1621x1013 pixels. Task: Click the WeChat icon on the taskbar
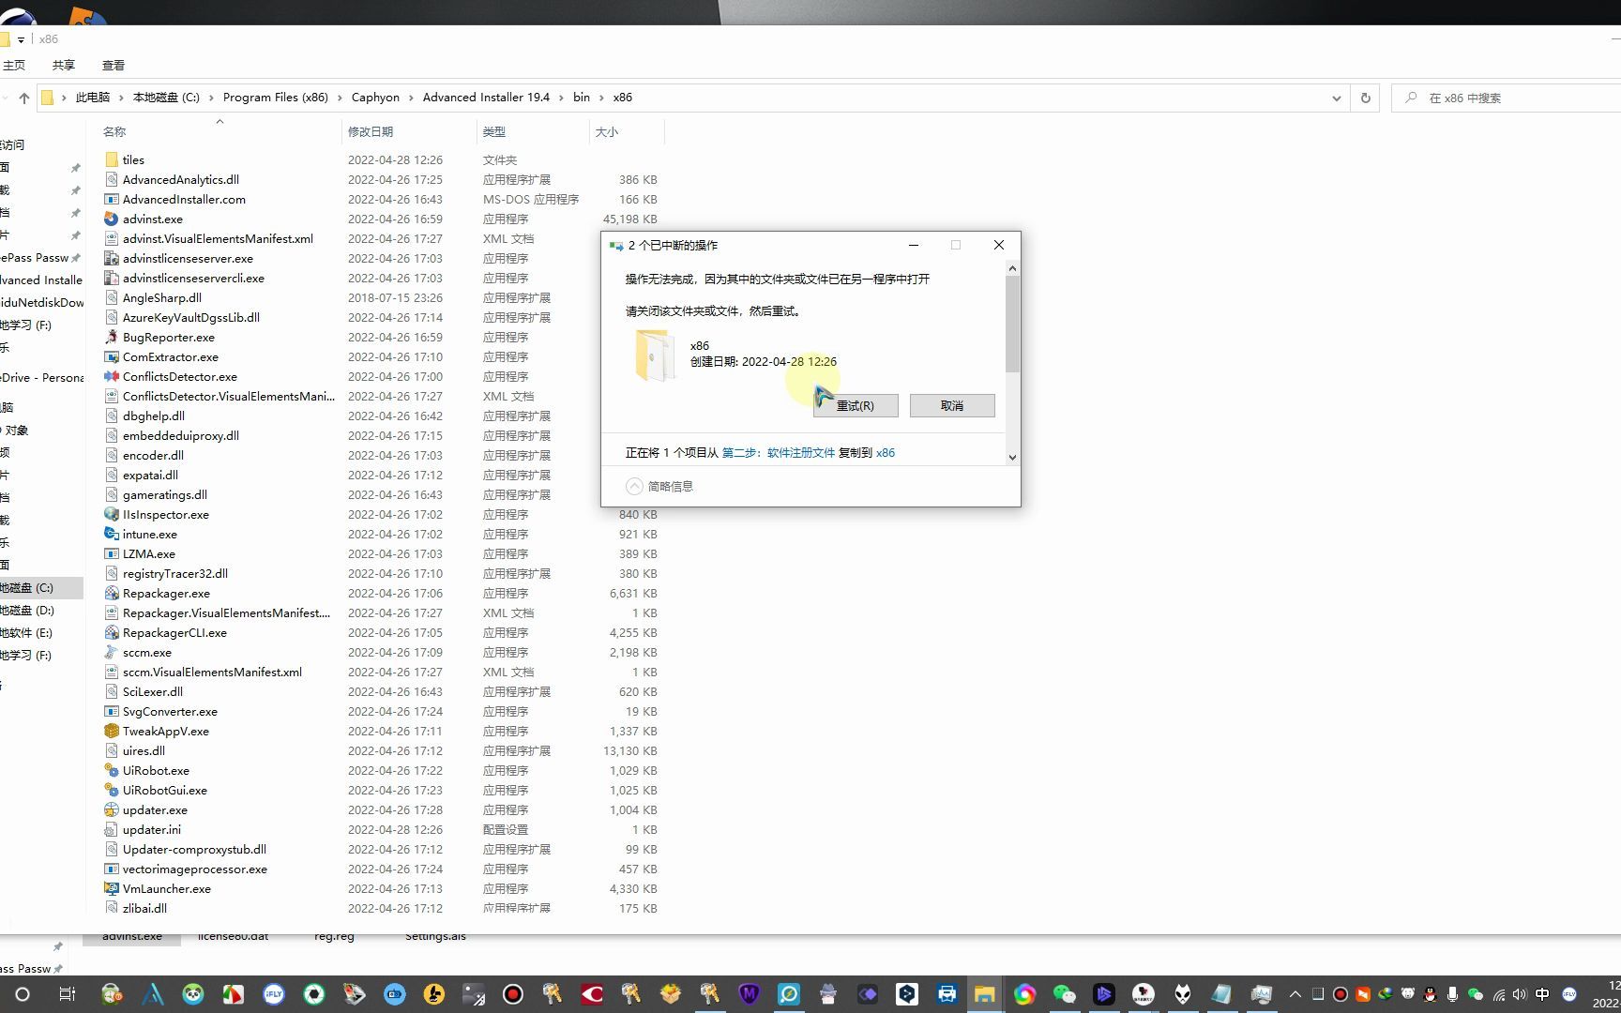pyautogui.click(x=1064, y=994)
